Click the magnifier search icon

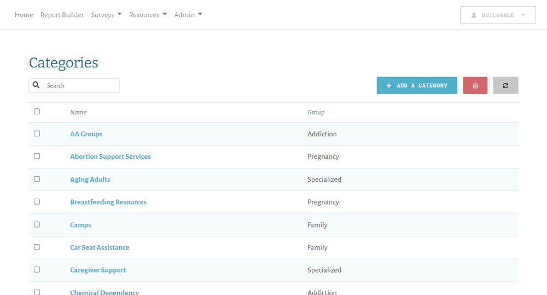36,85
